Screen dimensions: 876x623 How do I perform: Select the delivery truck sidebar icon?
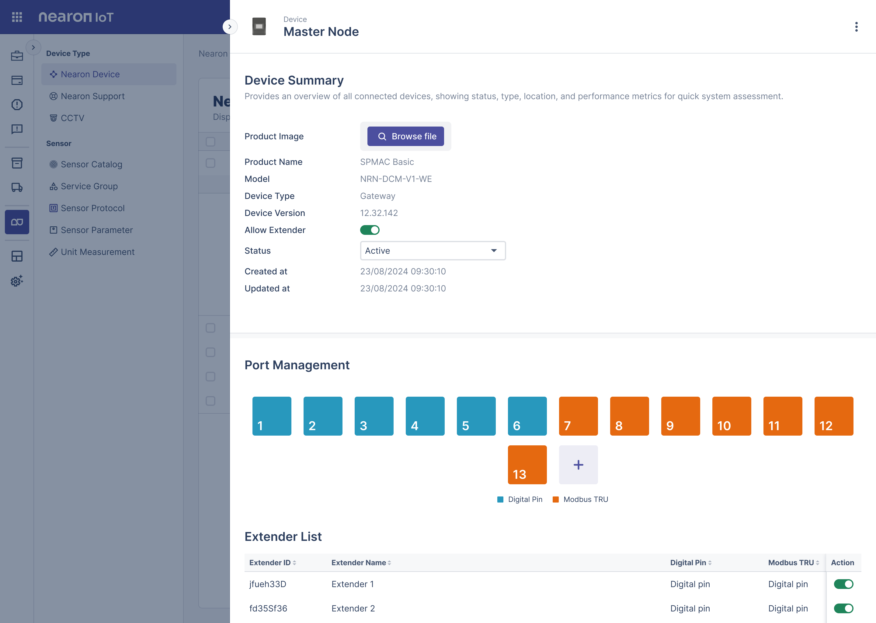coord(17,187)
